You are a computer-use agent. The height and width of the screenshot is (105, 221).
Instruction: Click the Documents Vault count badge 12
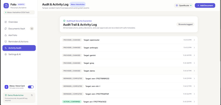[x=32, y=29]
